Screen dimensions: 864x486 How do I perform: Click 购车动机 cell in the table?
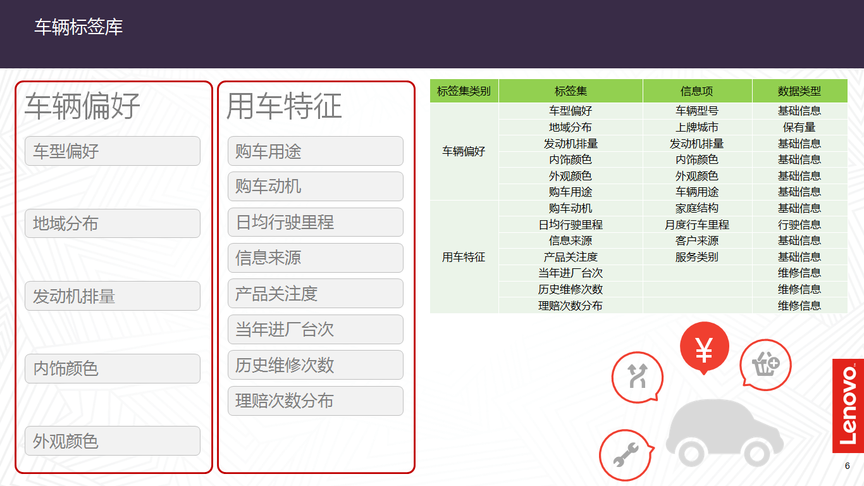[x=571, y=208]
